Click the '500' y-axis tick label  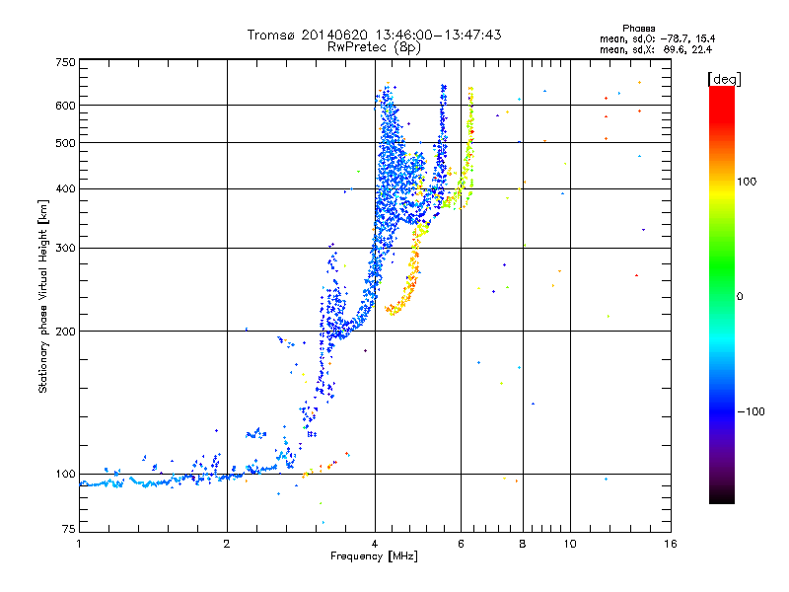click(66, 142)
